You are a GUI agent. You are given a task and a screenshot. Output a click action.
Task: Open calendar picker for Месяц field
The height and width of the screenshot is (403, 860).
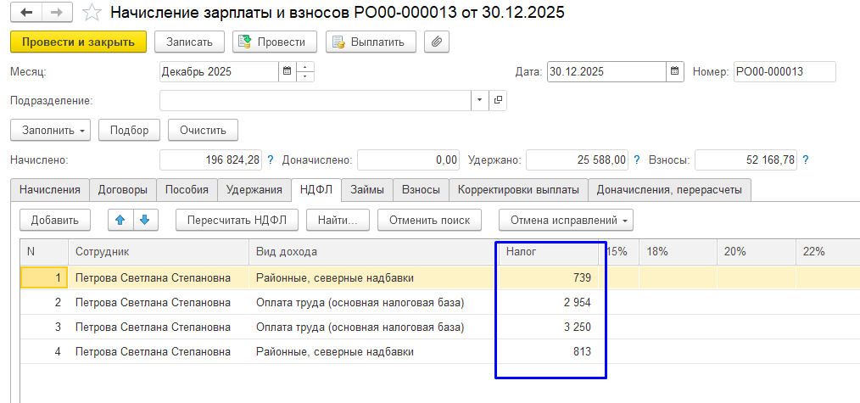[x=287, y=72]
